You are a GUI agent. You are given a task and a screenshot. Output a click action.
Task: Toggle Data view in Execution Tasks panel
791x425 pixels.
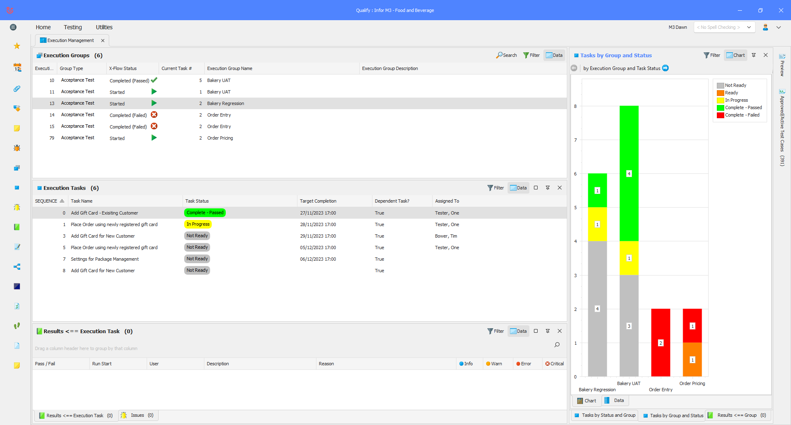click(518, 188)
